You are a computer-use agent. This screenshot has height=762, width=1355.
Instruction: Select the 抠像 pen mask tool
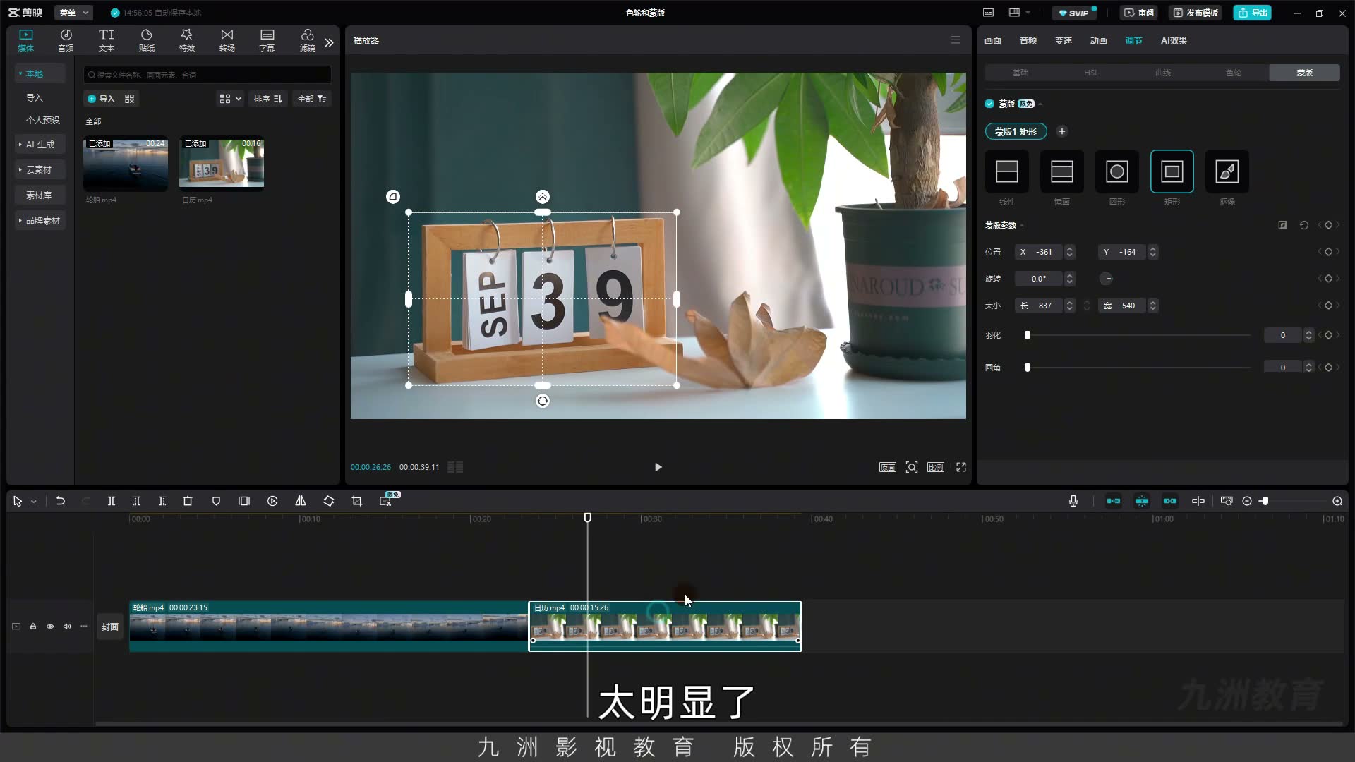[1227, 171]
